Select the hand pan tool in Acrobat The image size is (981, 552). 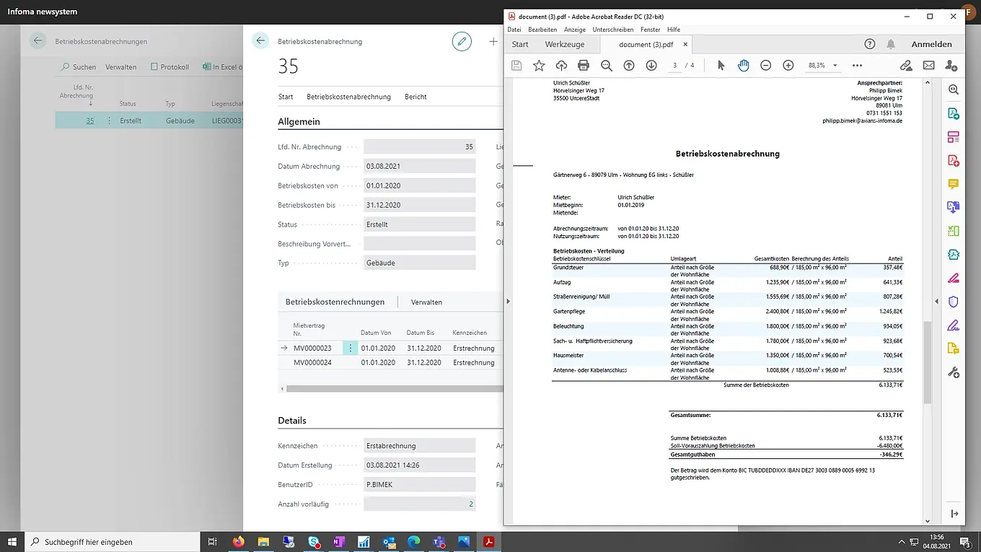click(743, 66)
